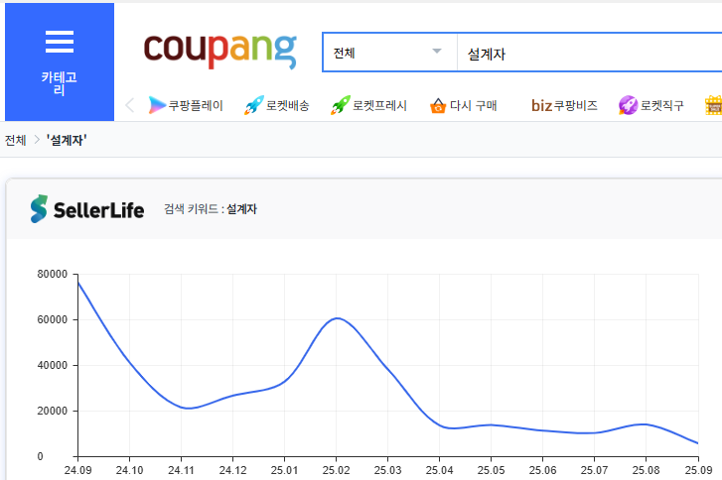Click the 쿠팡플레이 play icon
The height and width of the screenshot is (480, 722).
(156, 105)
